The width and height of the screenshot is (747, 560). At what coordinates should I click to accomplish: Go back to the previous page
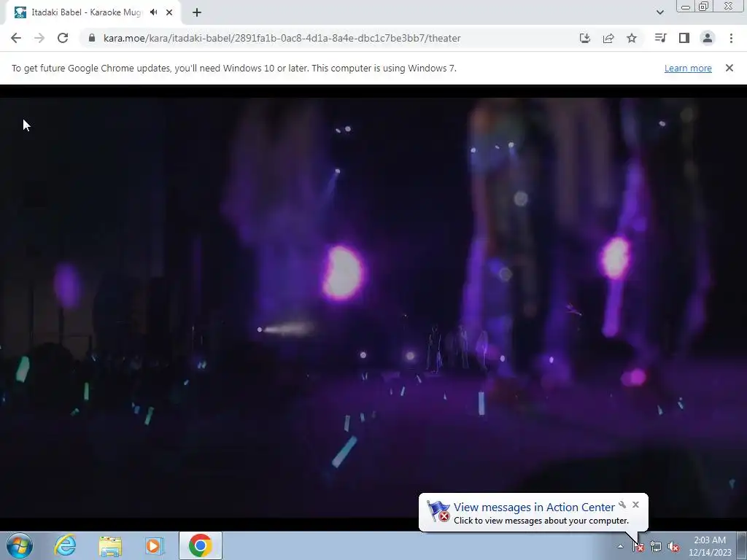coord(16,38)
